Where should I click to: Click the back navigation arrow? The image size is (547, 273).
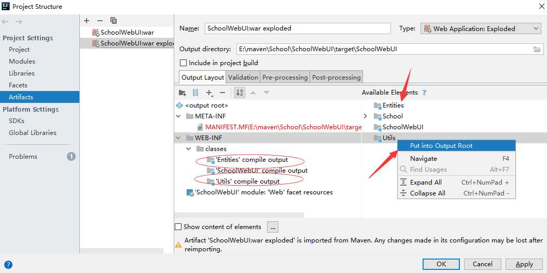[x=5, y=22]
